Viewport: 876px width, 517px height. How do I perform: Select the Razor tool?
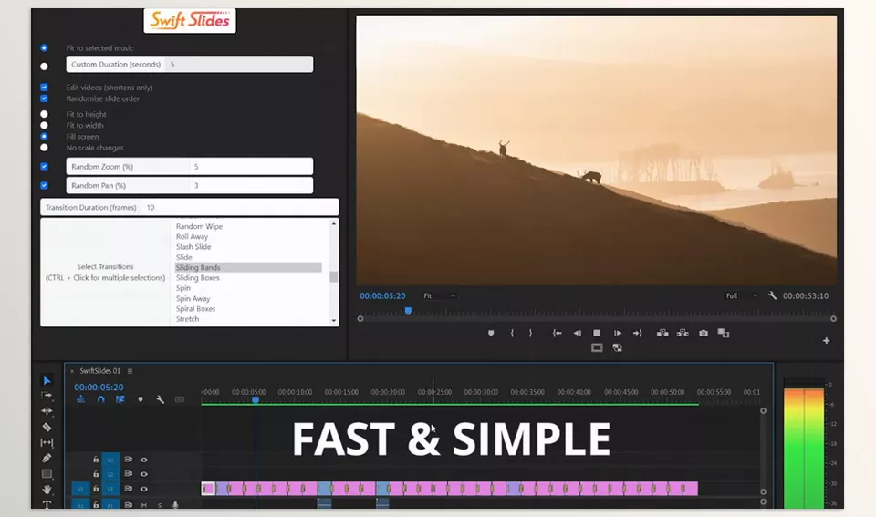pos(47,427)
